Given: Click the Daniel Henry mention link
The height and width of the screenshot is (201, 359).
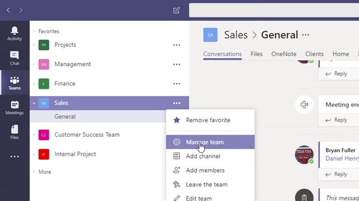Looking at the screenshot, I should 342,159.
